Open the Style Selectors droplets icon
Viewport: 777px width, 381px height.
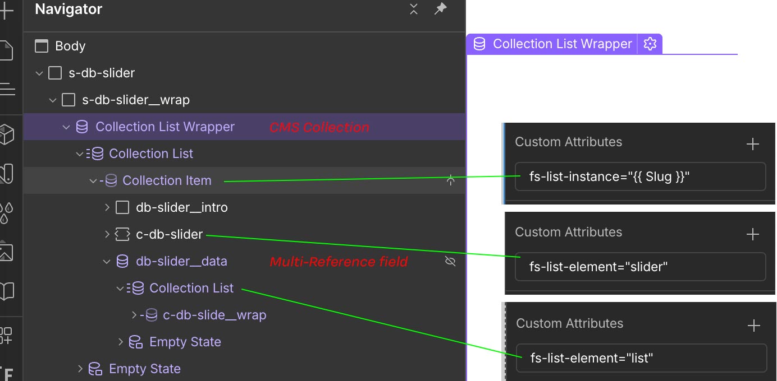pos(6,213)
